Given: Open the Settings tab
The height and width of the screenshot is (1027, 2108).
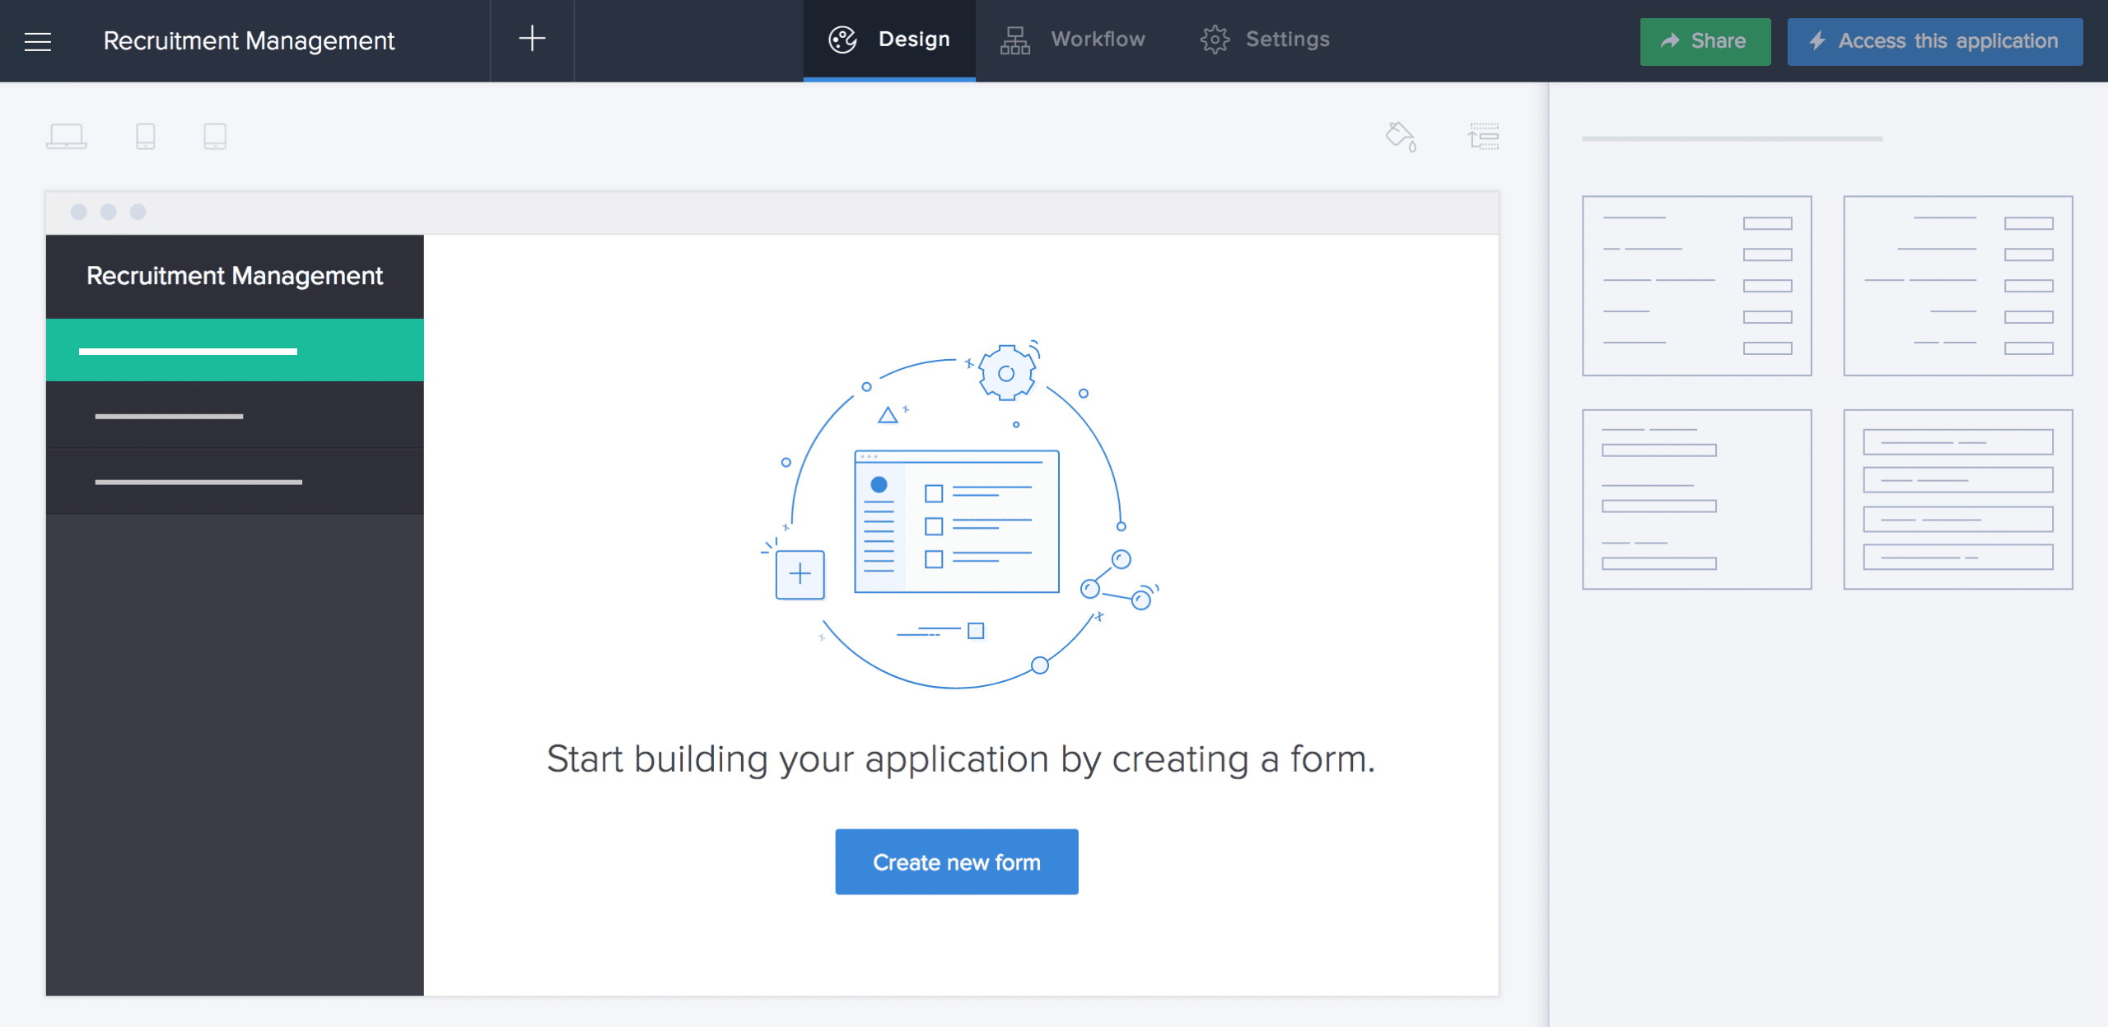Looking at the screenshot, I should click(1287, 40).
